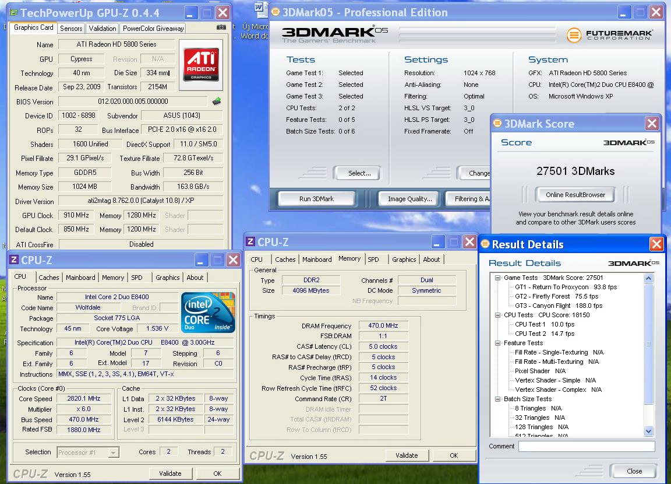Click the BIOS save chip icon in GPU-Z
The height and width of the screenshot is (484, 671).
point(217,101)
